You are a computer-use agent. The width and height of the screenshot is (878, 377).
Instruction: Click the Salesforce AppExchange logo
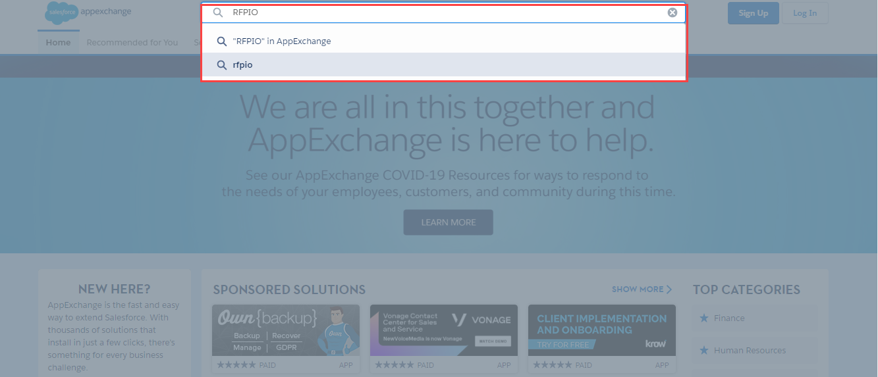click(x=88, y=13)
